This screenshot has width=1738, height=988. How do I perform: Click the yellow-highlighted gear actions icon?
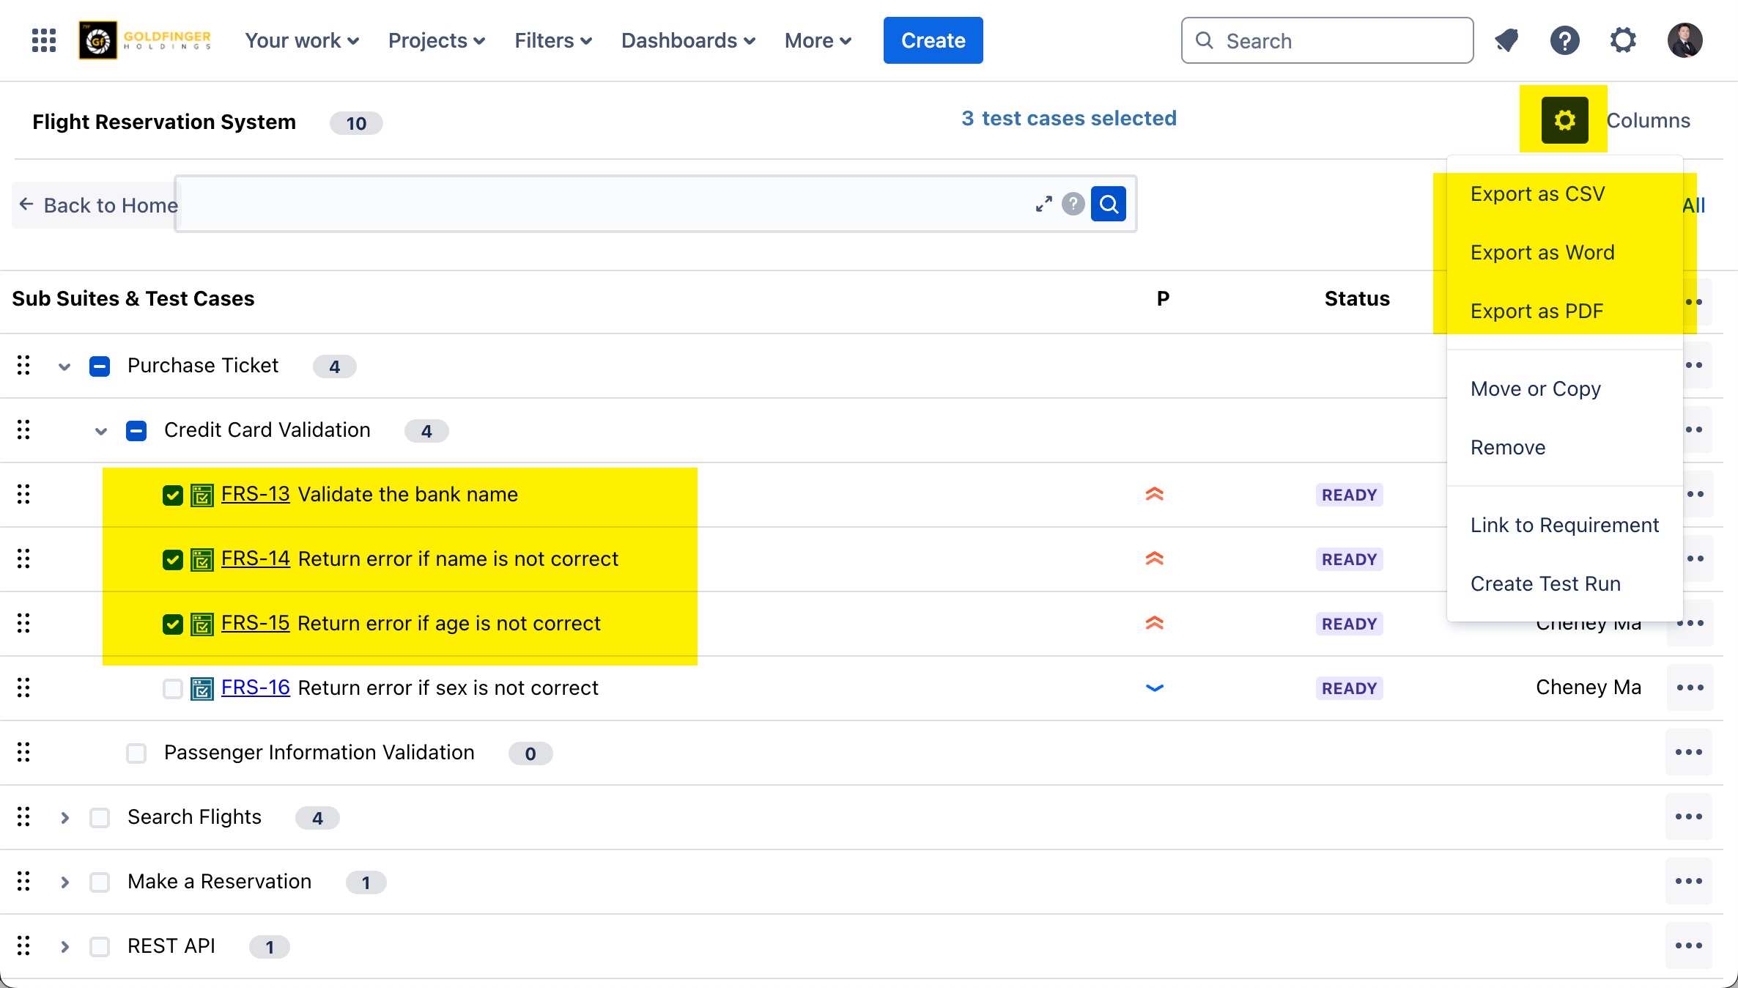tap(1564, 120)
